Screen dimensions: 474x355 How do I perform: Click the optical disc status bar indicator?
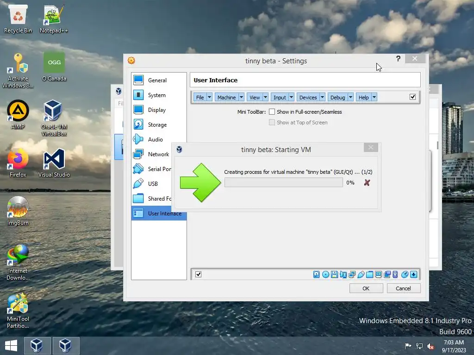coord(325,275)
